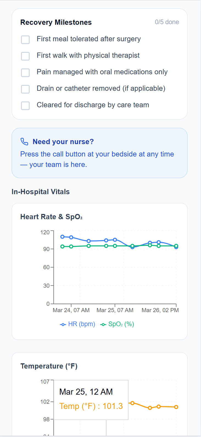This screenshot has height=437, width=201.
Task: Click the 'Recovery Milestones' card title
Action: point(56,22)
